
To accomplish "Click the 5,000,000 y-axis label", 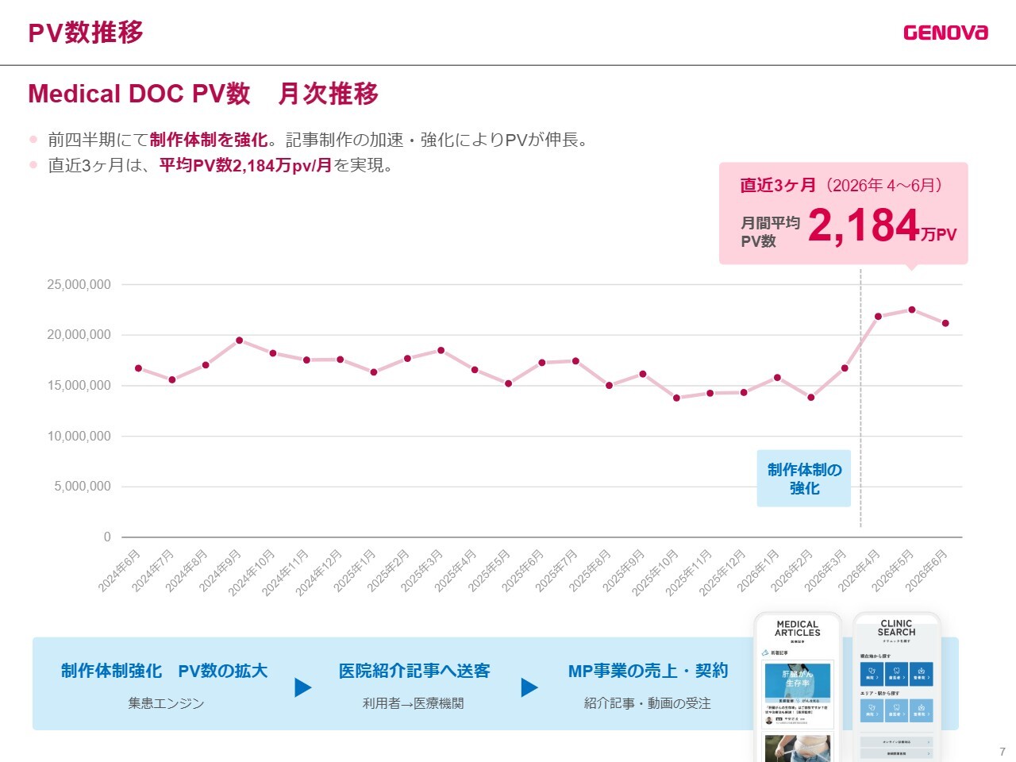I will point(83,487).
